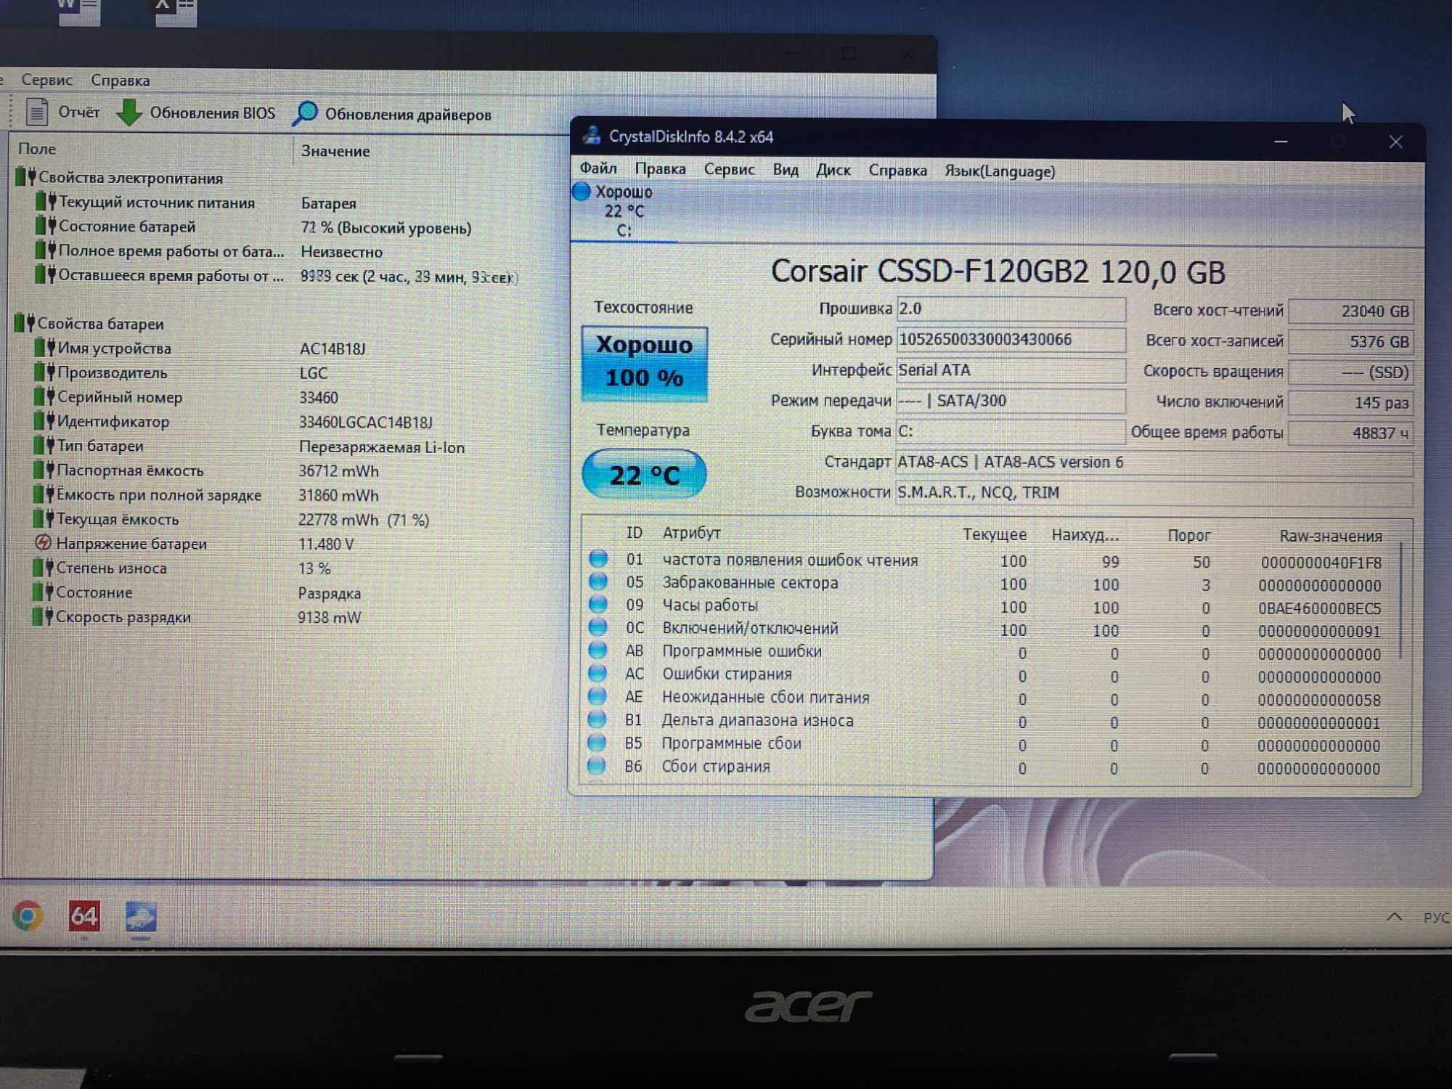Click the blue status icon for attribute 0C
The height and width of the screenshot is (1089, 1452).
click(598, 627)
